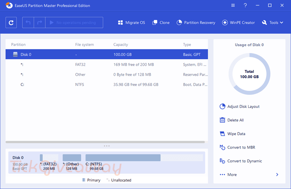
Task: Click the File system column header
Action: click(84, 45)
